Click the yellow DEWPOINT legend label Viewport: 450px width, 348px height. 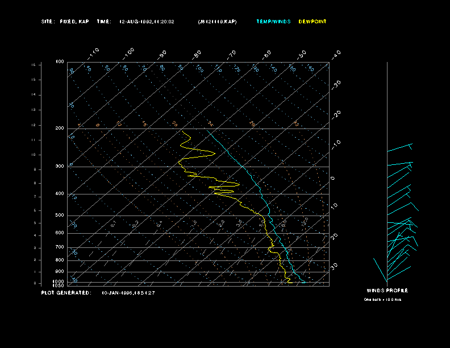312,22
